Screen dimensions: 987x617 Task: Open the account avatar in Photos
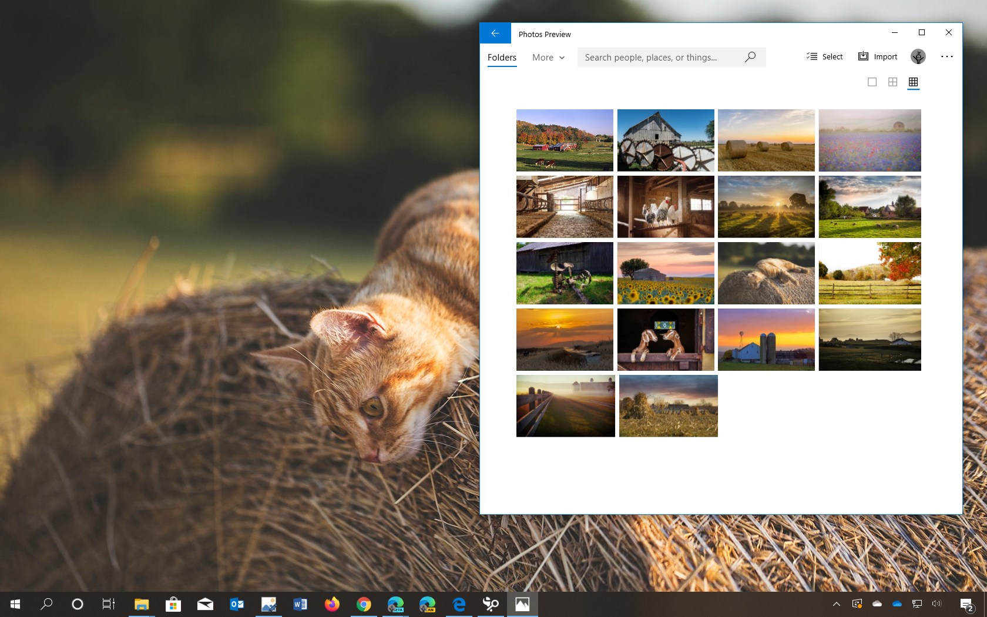coord(918,56)
